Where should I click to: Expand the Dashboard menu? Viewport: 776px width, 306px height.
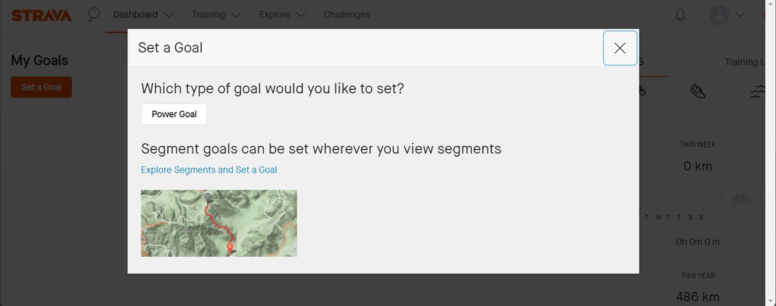coord(143,14)
